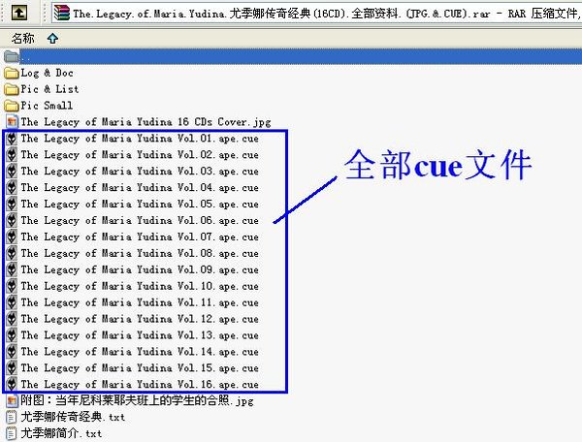The height and width of the screenshot is (442, 582).
Task: Select file Maria Yudina Vol.06.ape.cue
Action: tap(140, 221)
